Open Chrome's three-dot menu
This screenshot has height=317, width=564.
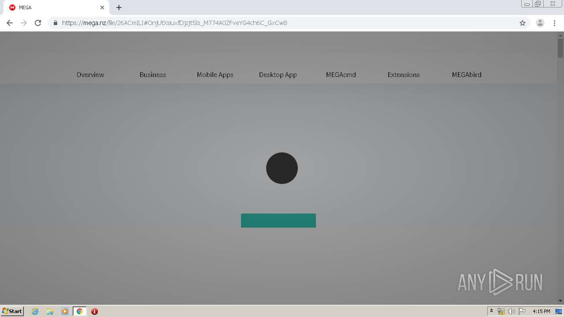(x=555, y=23)
